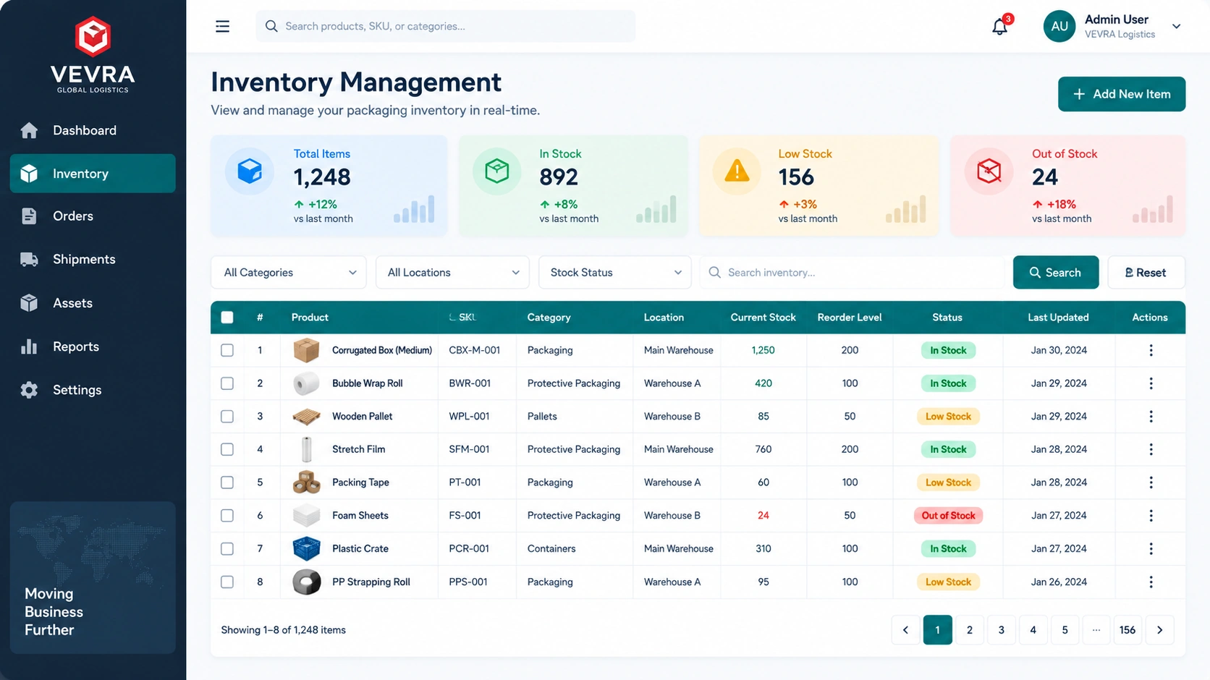Click the Search button

click(1056, 273)
